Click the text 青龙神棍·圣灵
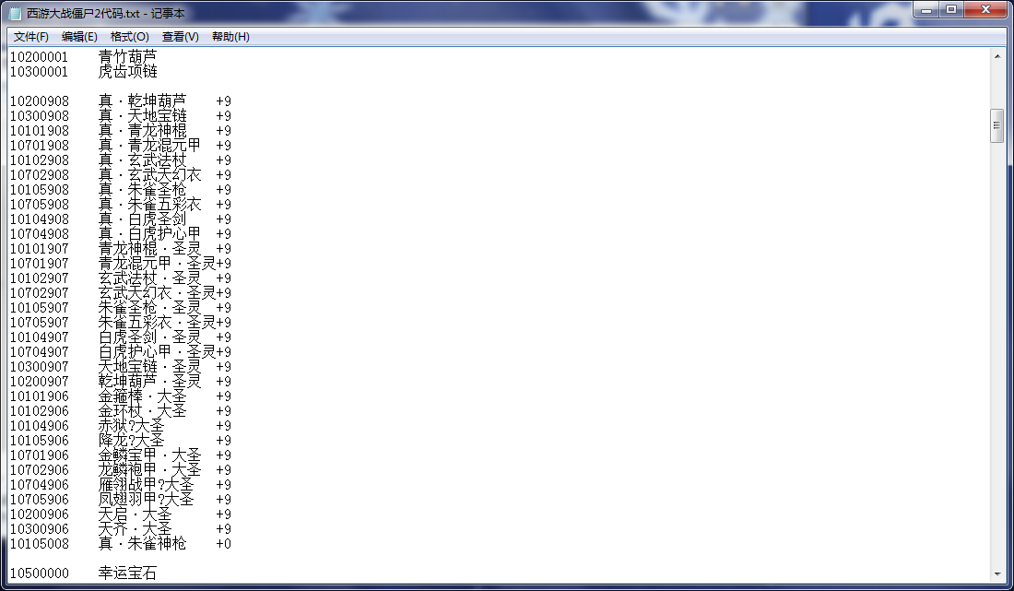The width and height of the screenshot is (1014, 591). click(149, 249)
